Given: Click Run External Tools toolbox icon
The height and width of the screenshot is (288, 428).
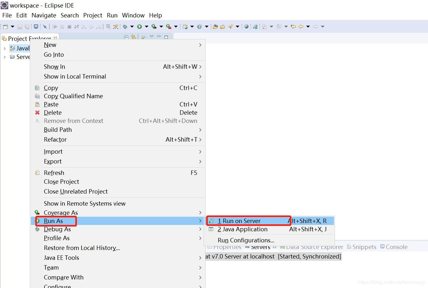Looking at the screenshot, I should pos(168,27).
